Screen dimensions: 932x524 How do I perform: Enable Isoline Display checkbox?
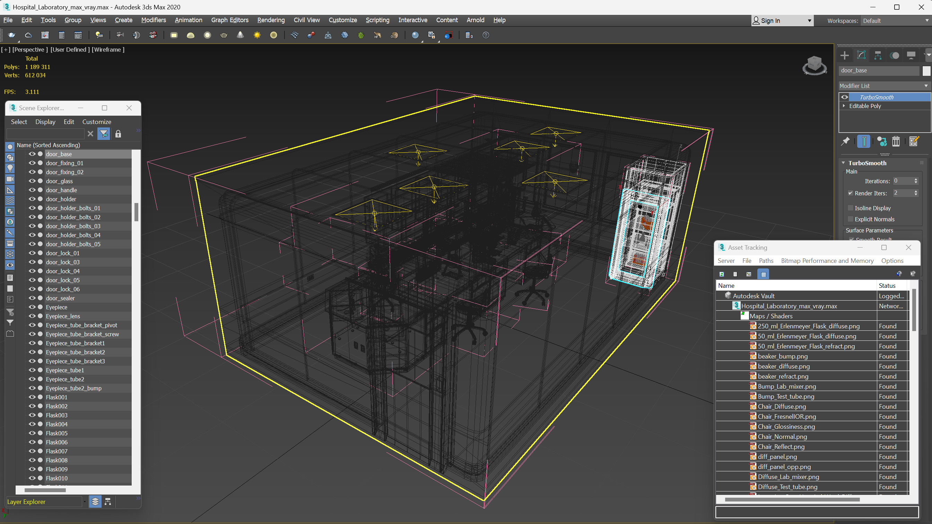850,208
